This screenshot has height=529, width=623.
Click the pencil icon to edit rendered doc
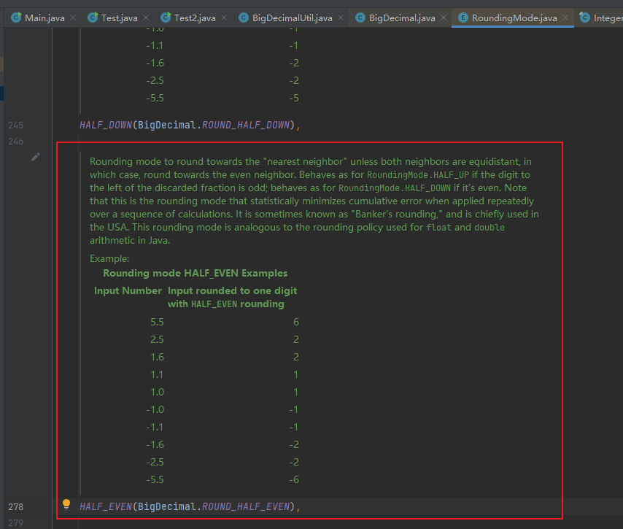tap(35, 157)
